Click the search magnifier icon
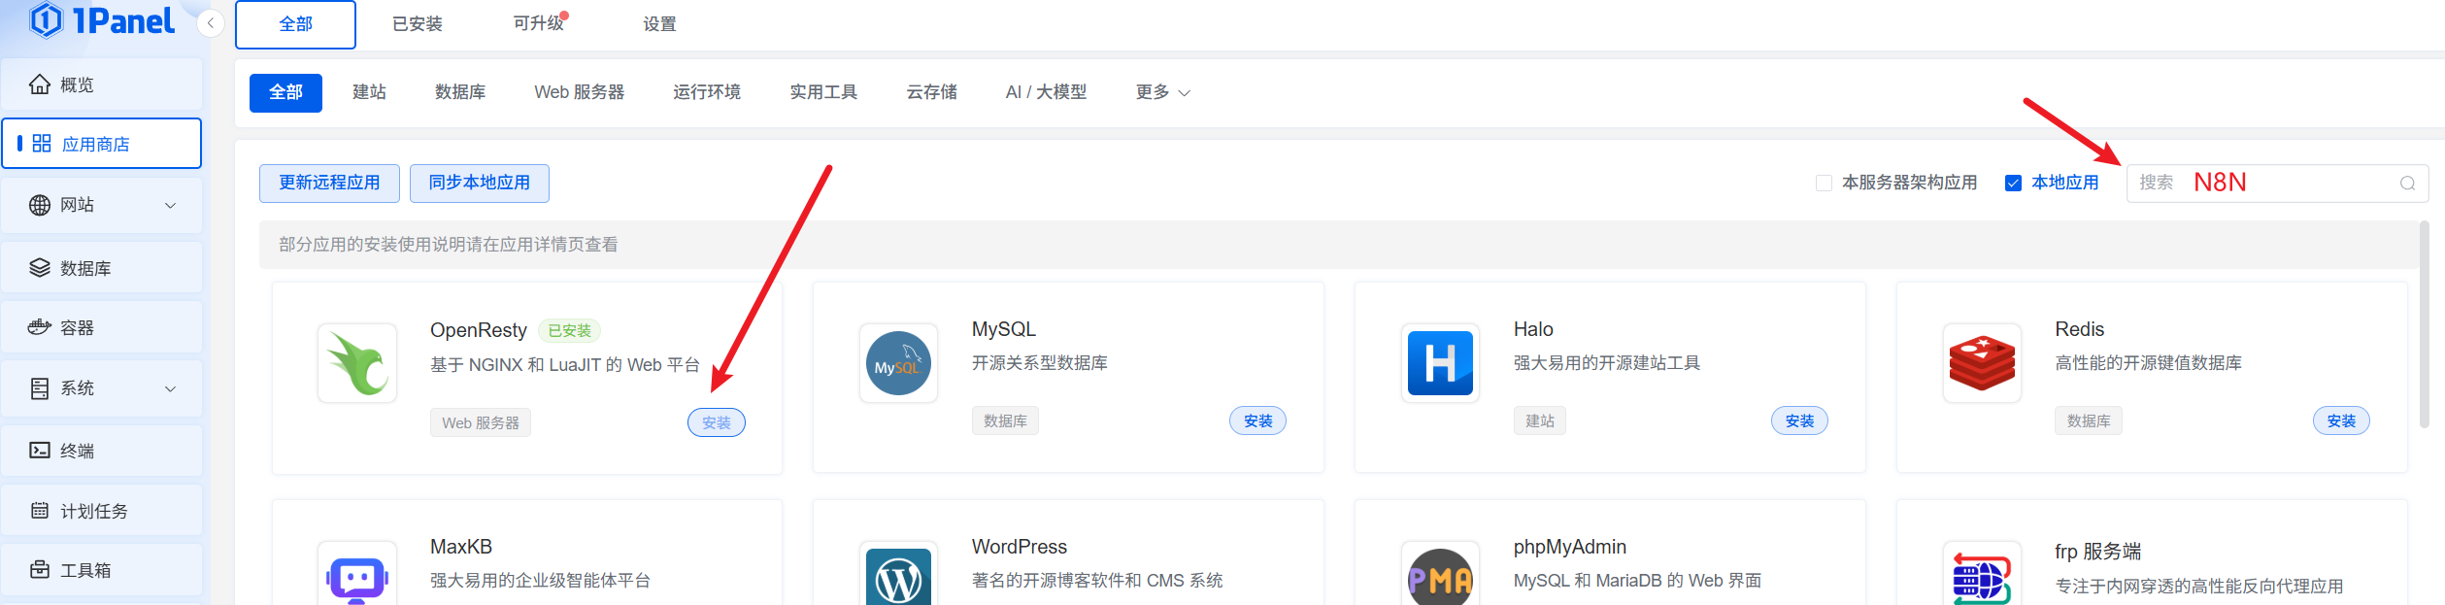 point(2407,183)
